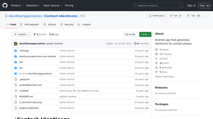Screen dimensions: 213x119
Task: Click the Actions play icon
Action: pos(45,24)
